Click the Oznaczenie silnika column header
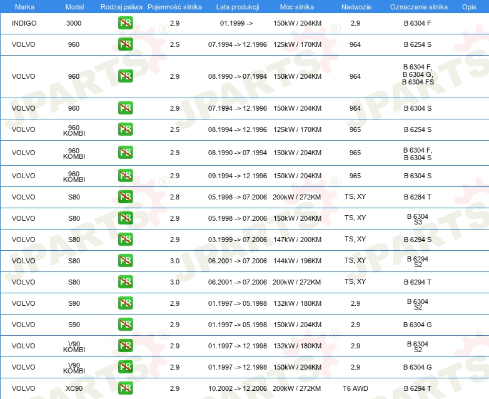 click(x=418, y=7)
